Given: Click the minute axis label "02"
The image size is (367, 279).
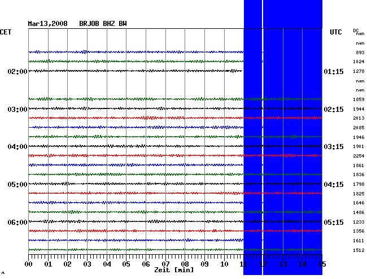Looking at the screenshot, I should click(x=67, y=264).
